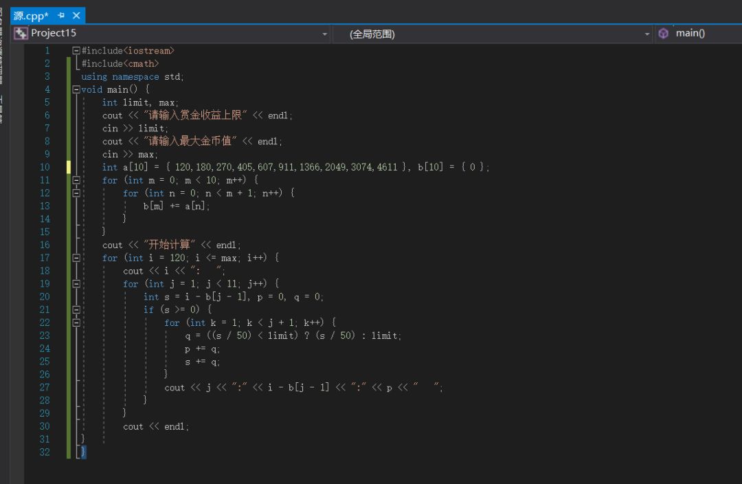The image size is (742, 484).
Task: Collapse the for n loop on line 12
Action: [76, 192]
